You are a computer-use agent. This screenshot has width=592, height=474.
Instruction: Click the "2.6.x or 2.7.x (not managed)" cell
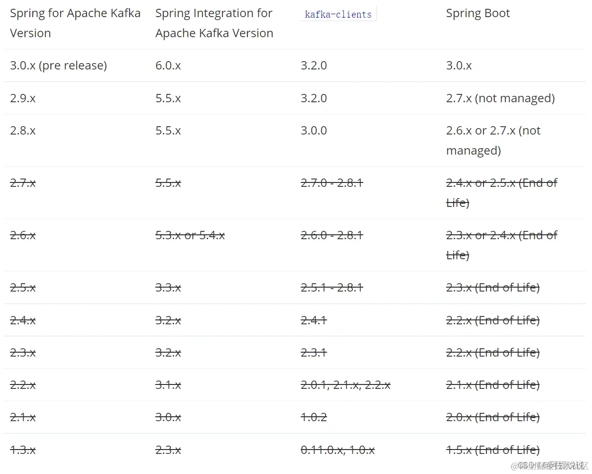click(493, 140)
